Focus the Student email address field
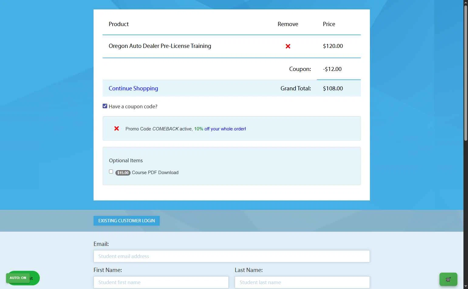Image resolution: width=468 pixels, height=289 pixels. coord(232,256)
